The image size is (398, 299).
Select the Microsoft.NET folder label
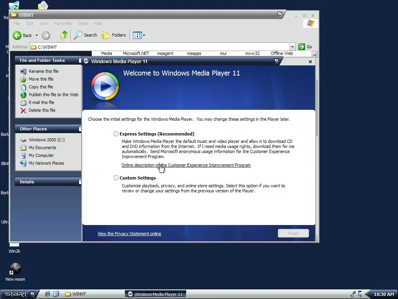136,53
